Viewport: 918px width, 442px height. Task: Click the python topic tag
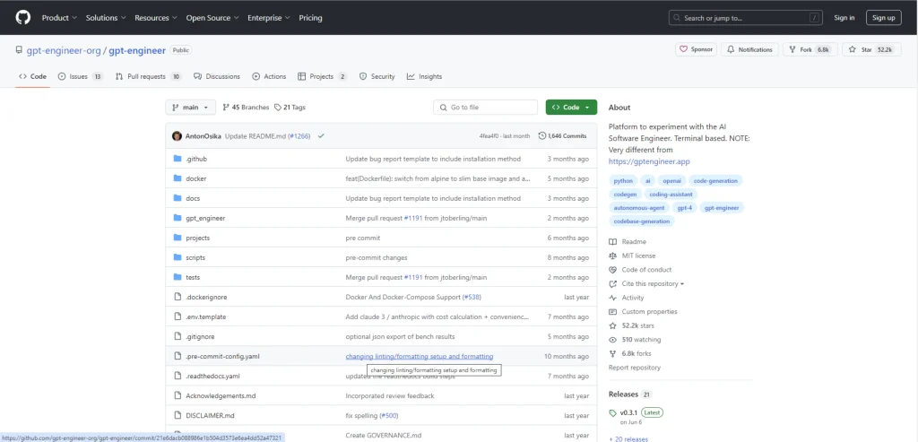point(623,181)
